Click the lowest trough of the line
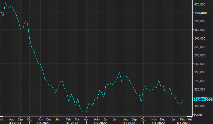213x124 pixels. click(x=82, y=112)
